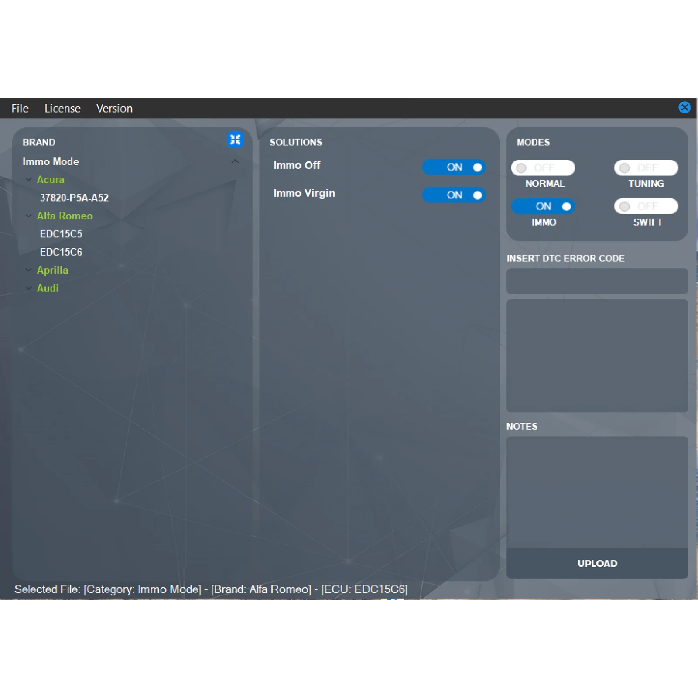
Task: Switch off the IMMO mode toggle
Action: [543, 206]
